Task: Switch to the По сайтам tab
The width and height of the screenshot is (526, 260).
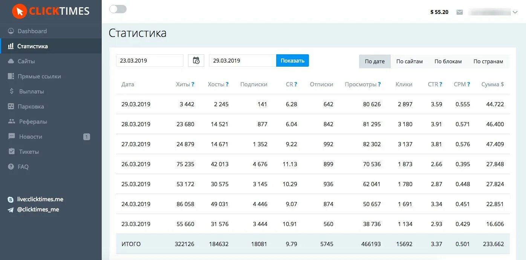Action: pos(410,61)
